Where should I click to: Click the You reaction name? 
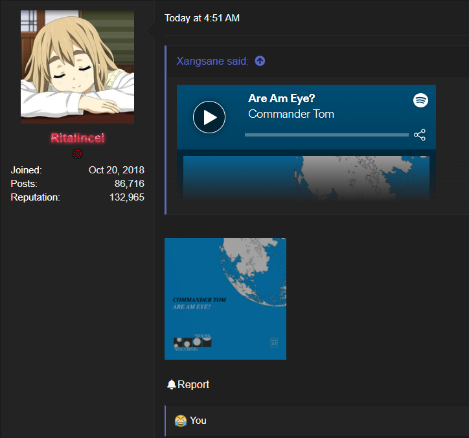click(198, 421)
